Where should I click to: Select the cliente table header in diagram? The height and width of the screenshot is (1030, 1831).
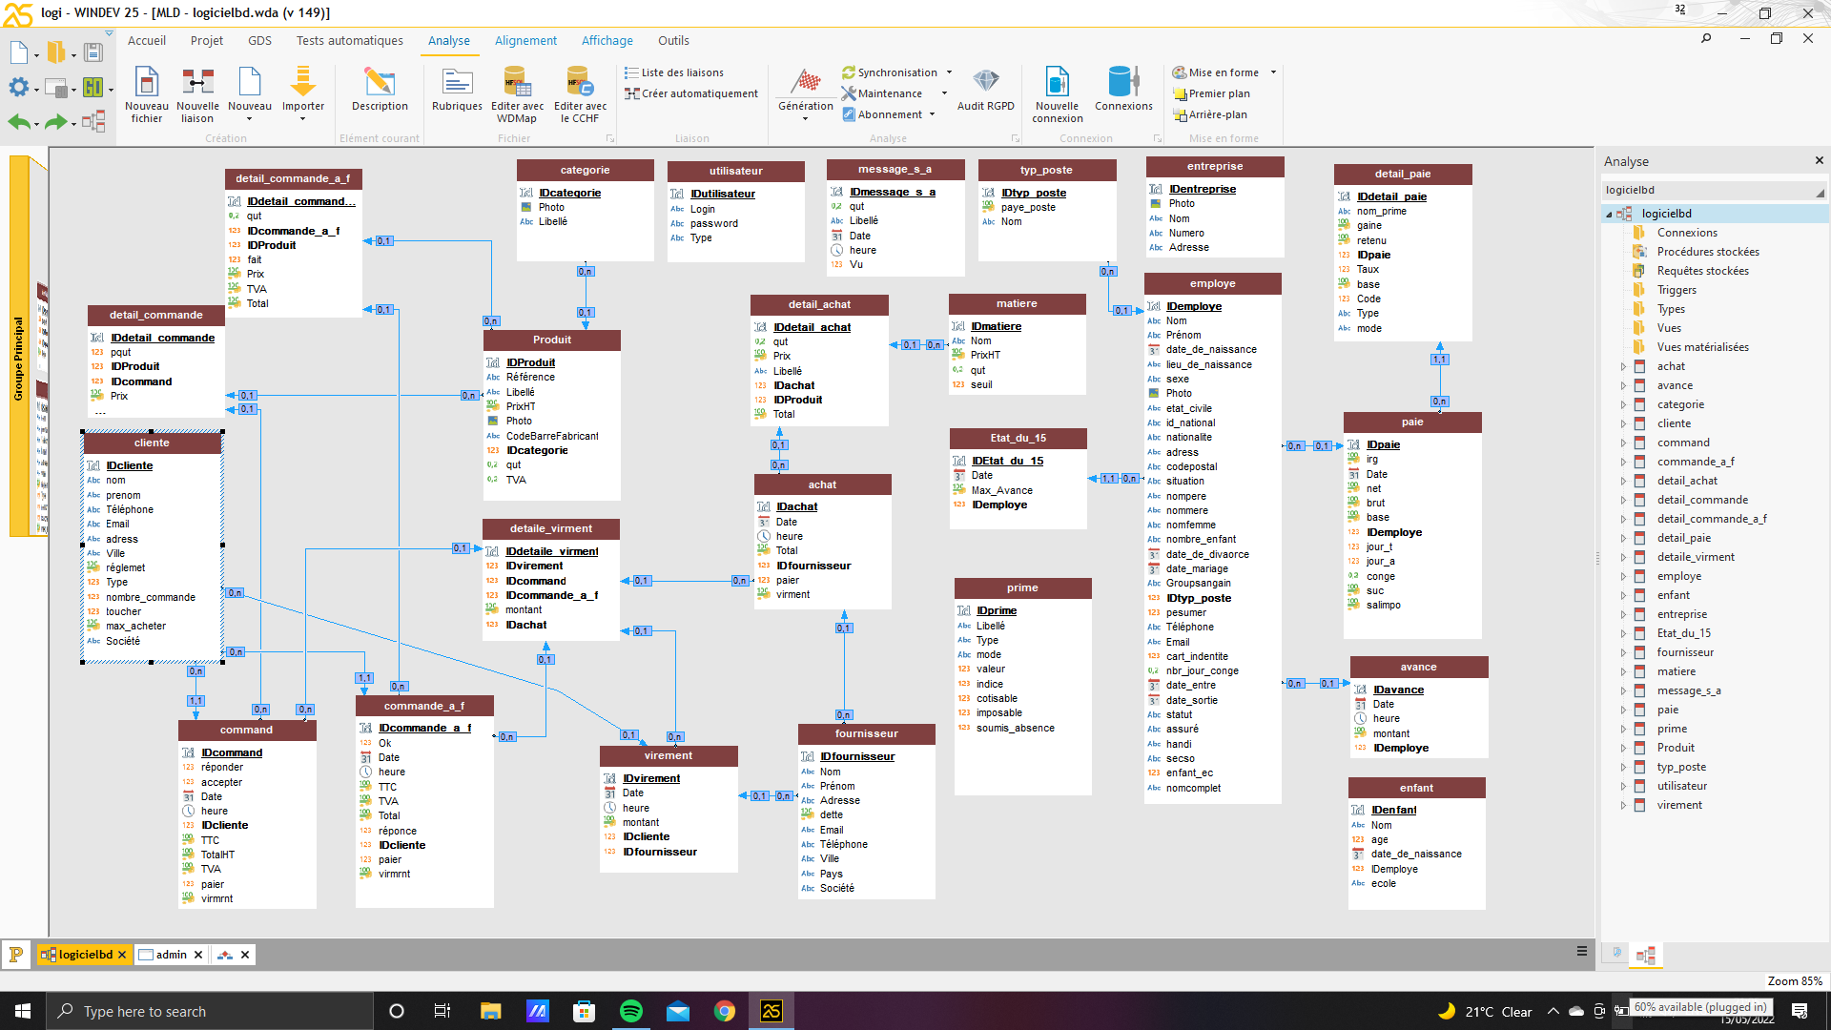[x=153, y=443]
